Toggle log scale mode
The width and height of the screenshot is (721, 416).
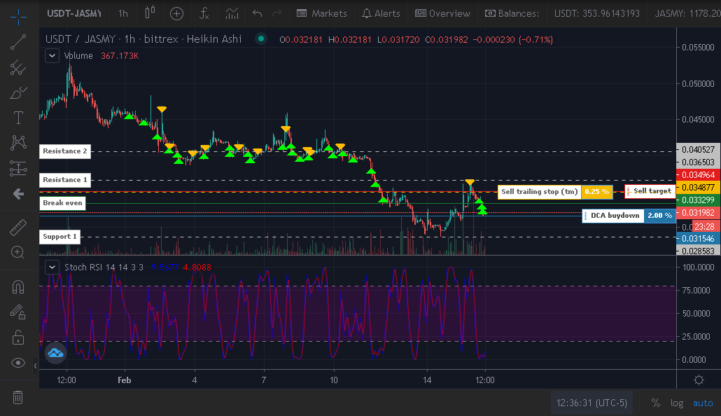point(677,403)
